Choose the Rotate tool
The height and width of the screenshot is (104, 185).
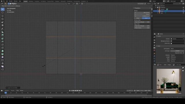(x=3, y=19)
